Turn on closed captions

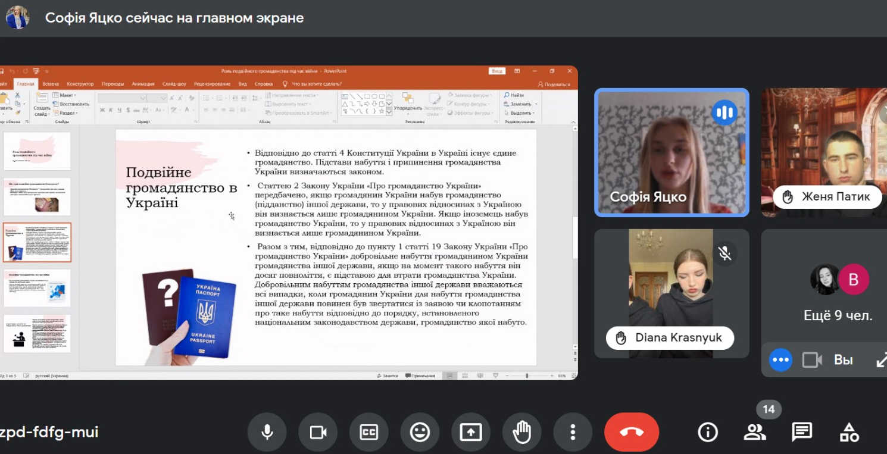(369, 432)
